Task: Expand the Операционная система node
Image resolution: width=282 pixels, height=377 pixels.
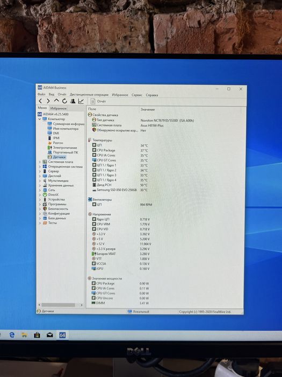Action: [x=40, y=166]
